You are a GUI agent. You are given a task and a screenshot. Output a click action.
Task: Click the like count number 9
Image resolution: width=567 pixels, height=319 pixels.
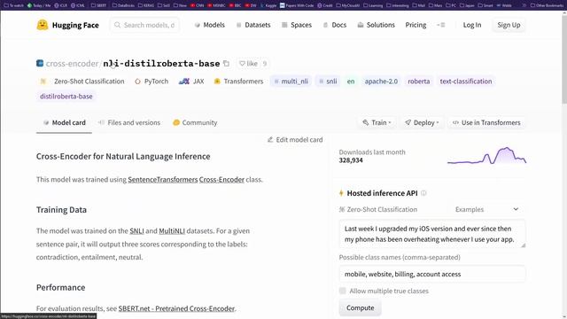[x=265, y=64]
